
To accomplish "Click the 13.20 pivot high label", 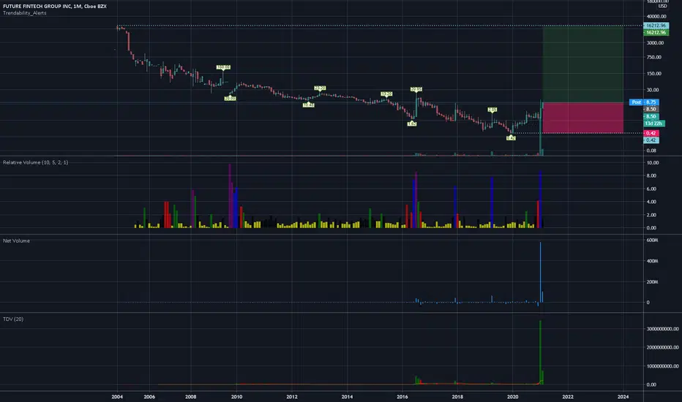I will click(x=386, y=94).
